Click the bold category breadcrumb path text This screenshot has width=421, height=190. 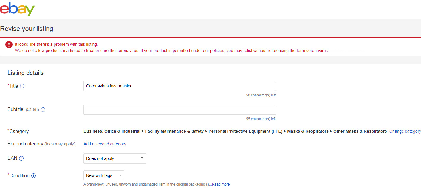pos(235,131)
